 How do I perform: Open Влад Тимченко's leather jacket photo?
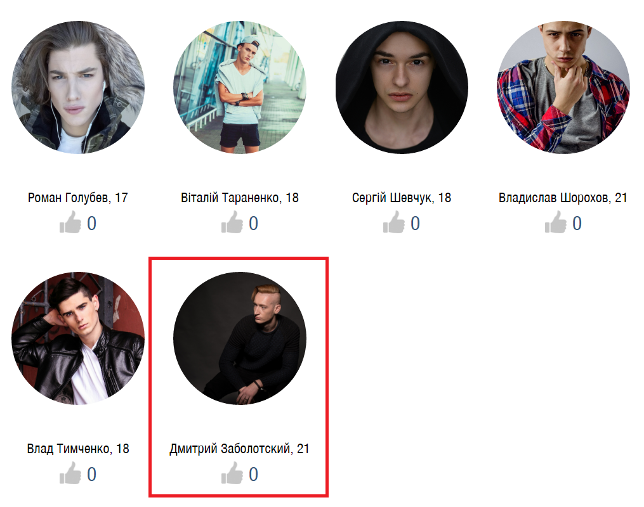[x=78, y=338]
